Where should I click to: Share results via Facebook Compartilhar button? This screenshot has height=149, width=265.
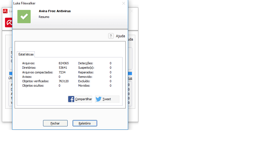pyautogui.click(x=80, y=99)
